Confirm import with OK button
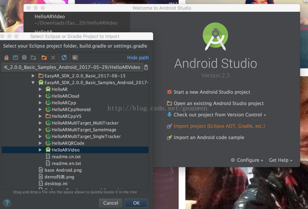This screenshot has height=209, width=308. 136,203
